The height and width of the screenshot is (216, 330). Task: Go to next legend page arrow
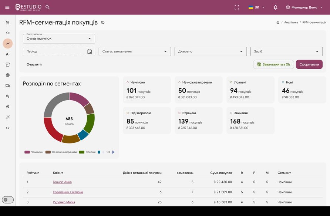point(113,152)
